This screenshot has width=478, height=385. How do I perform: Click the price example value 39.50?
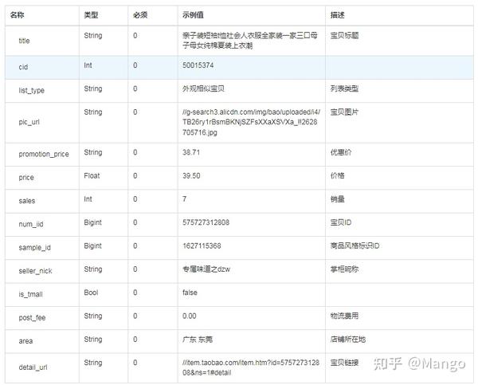191,176
